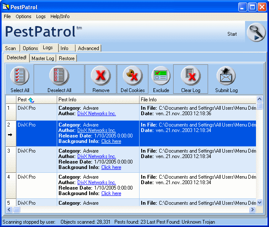This screenshot has width=269, height=227.
Task: Click 'Scanning stopped by user' status text
Action: point(29,222)
